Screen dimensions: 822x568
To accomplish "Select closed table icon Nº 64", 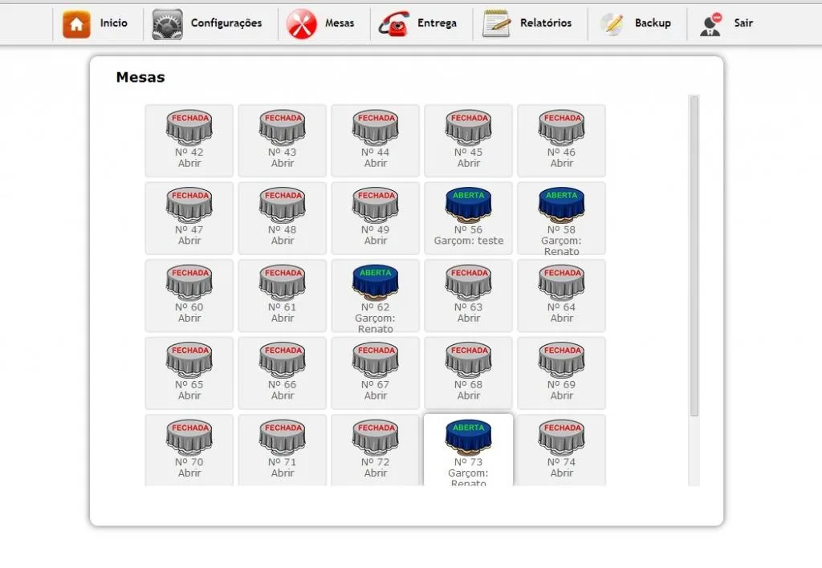I will [x=561, y=282].
